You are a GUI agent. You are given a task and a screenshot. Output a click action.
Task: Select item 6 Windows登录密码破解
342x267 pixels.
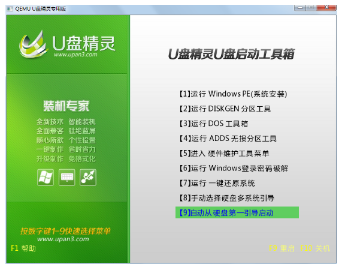click(x=234, y=168)
